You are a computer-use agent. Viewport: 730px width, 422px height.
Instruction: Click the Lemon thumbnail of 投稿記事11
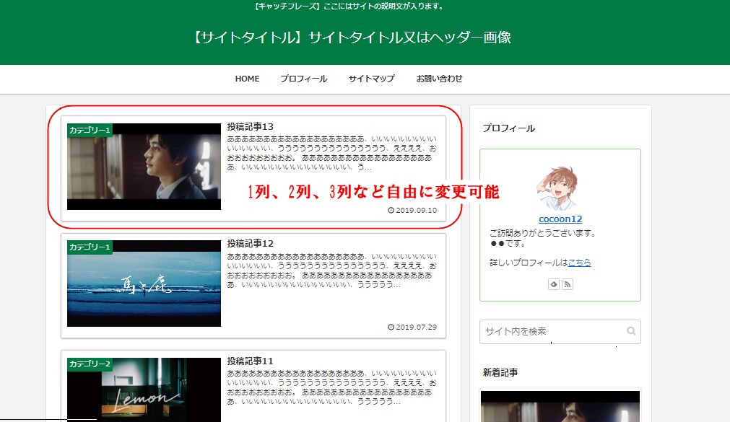click(144, 390)
